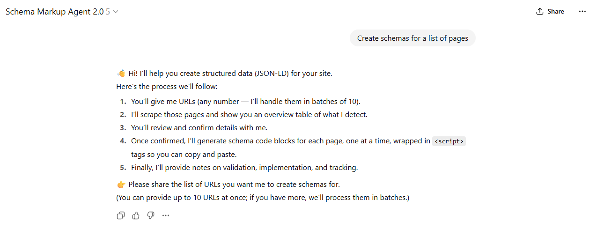The image size is (589, 237).
Task: Click the model version number 5
Action: click(108, 12)
